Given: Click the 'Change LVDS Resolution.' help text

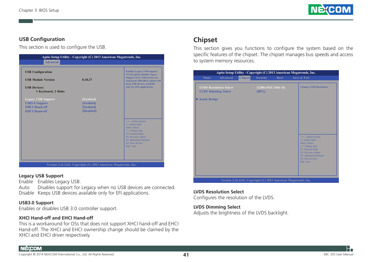Looking at the screenshot, I should point(314,87).
